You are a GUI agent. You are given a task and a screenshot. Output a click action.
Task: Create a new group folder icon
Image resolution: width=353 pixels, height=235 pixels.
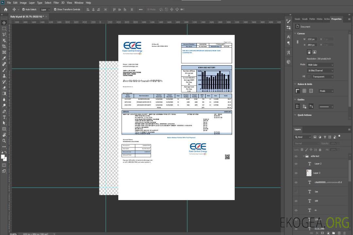333,233
